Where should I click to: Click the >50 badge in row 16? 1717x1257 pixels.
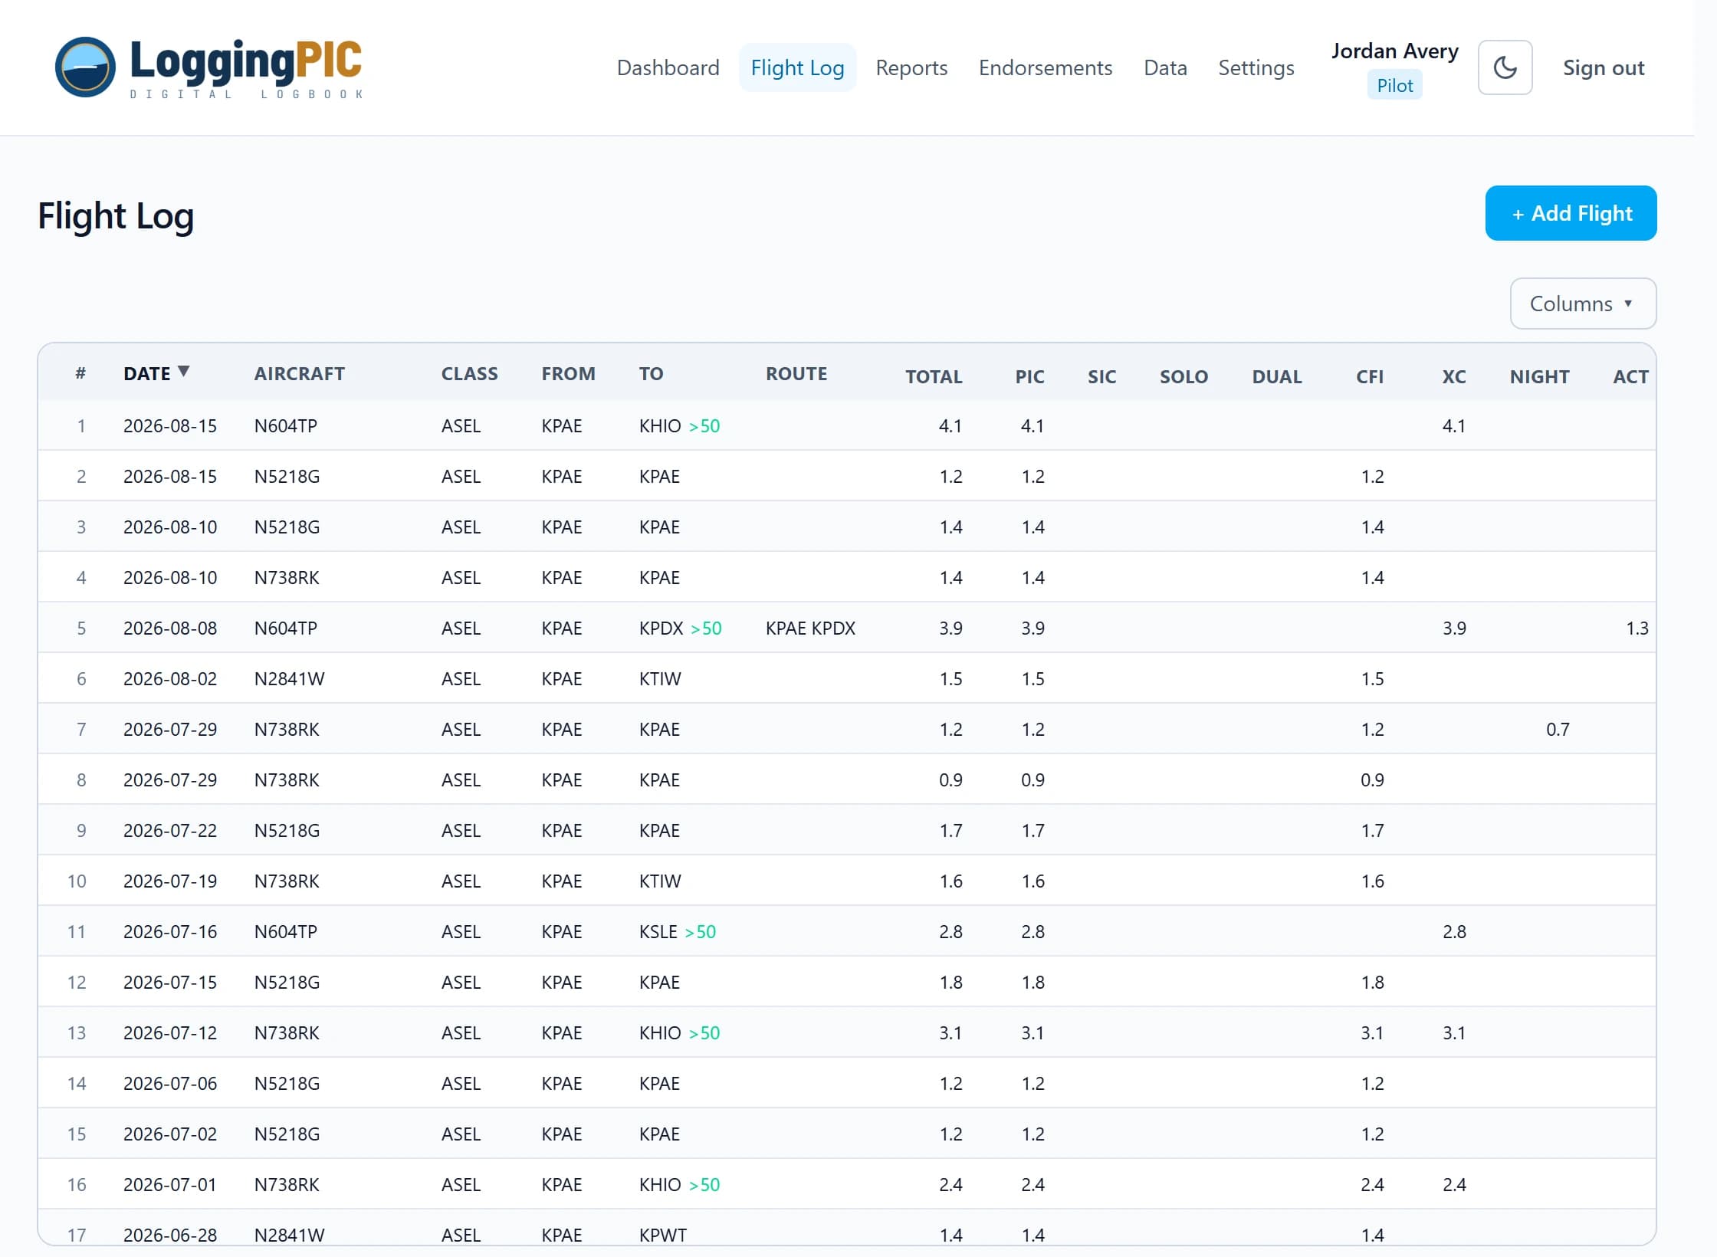tap(704, 1184)
